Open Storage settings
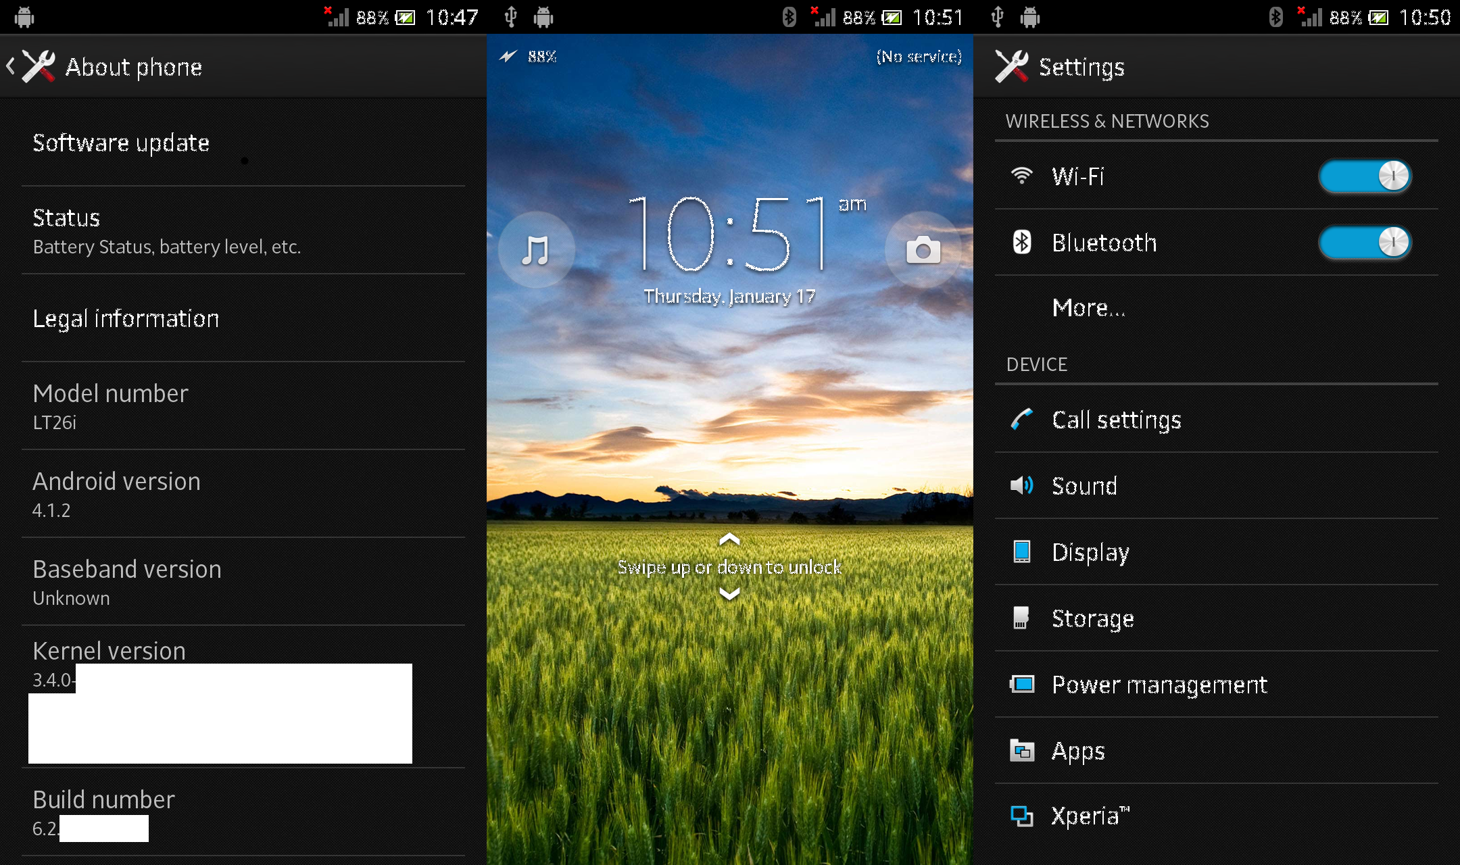This screenshot has width=1460, height=865. (x=1217, y=618)
